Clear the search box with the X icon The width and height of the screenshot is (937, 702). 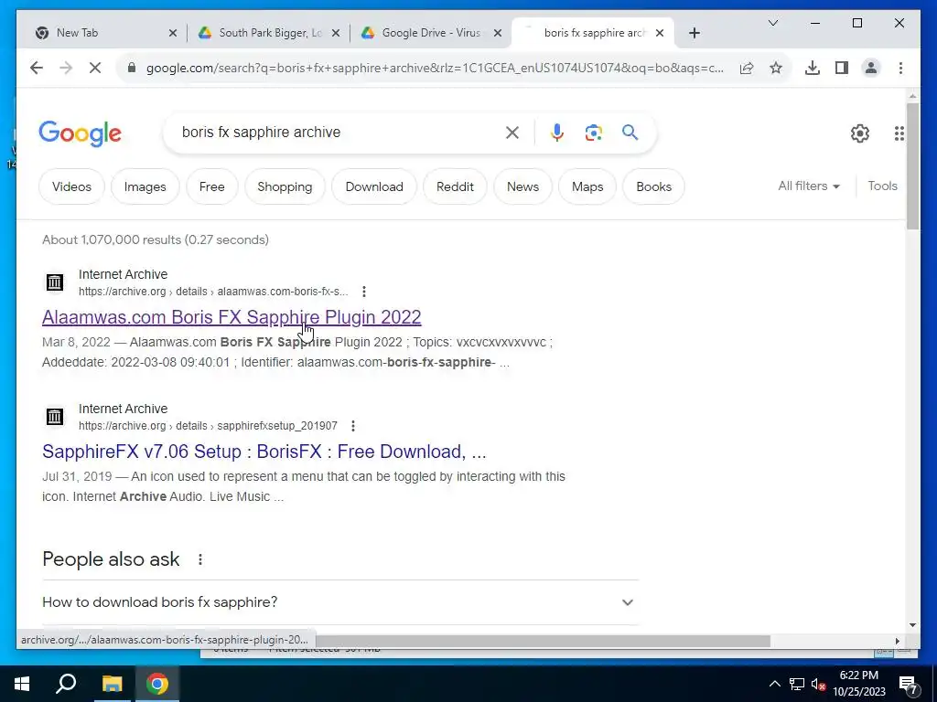tap(512, 133)
